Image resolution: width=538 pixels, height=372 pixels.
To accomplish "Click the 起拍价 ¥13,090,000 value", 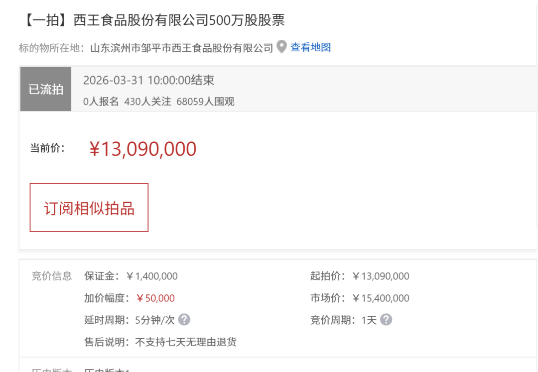I will pyautogui.click(x=381, y=276).
